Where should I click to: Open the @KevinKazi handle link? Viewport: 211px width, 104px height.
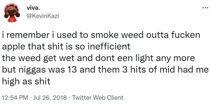pyautogui.click(x=43, y=16)
